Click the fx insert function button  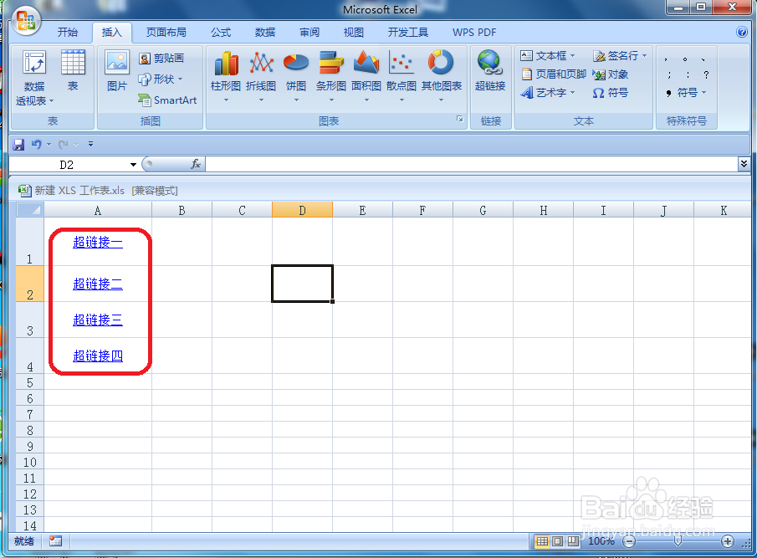pos(196,164)
